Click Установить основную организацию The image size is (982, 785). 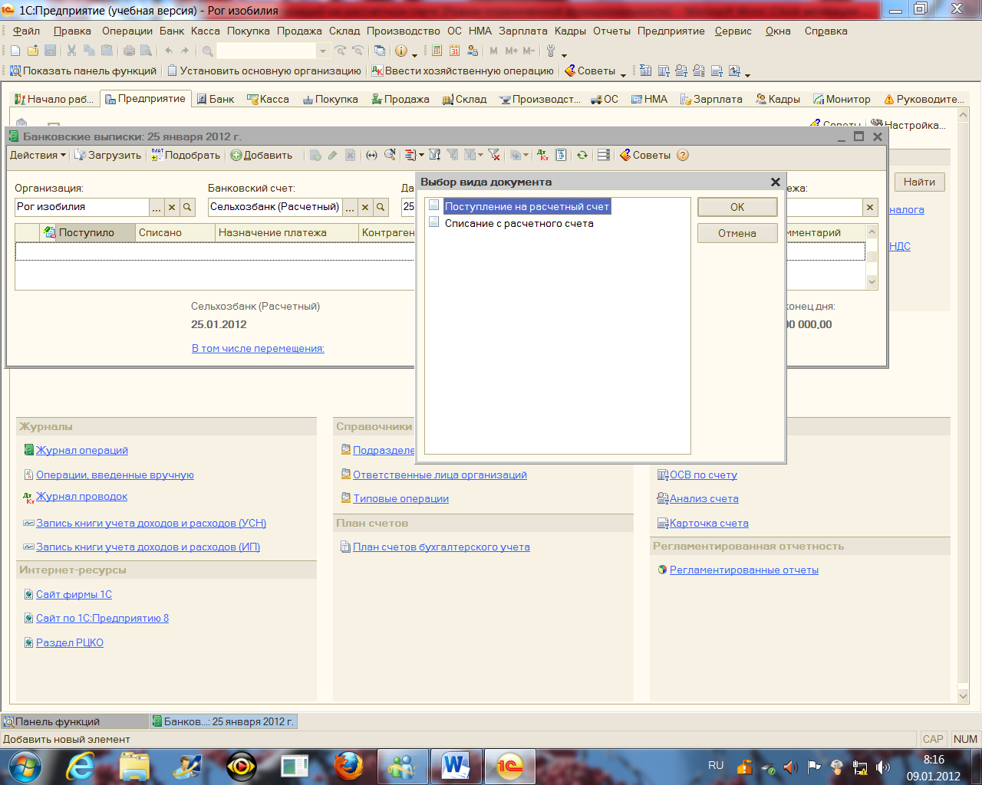click(x=264, y=71)
